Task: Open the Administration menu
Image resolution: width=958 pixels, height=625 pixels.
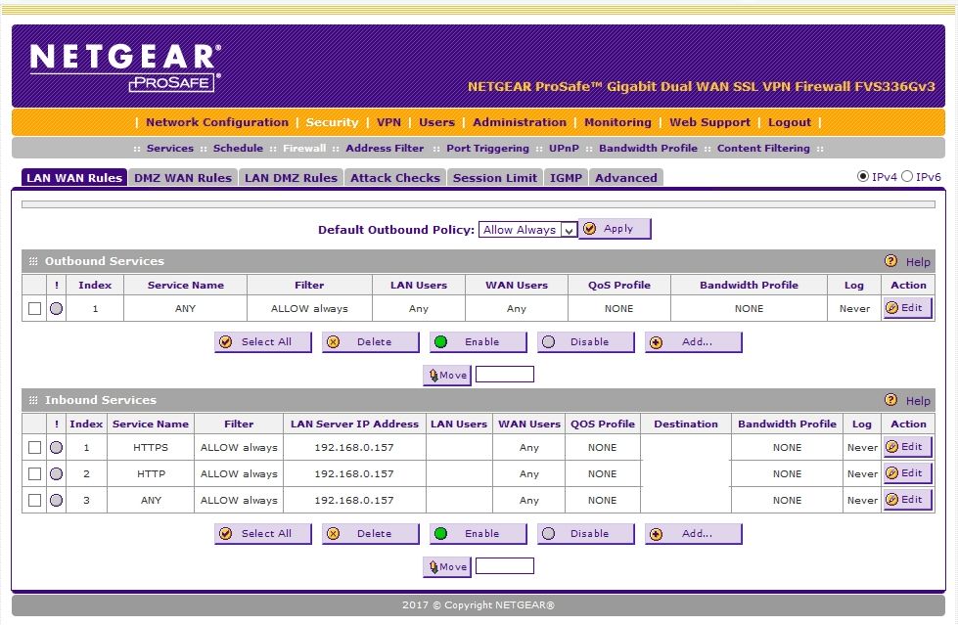Action: tap(520, 122)
